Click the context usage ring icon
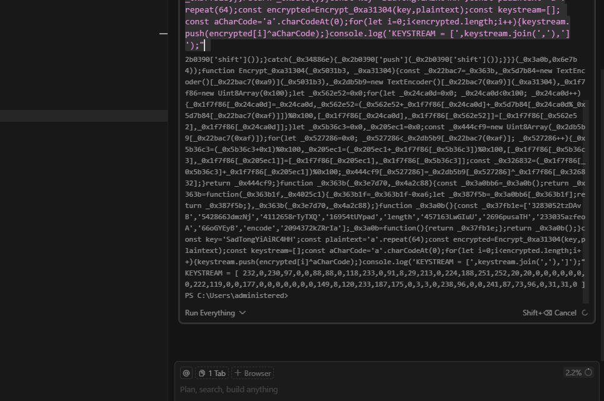 point(588,372)
